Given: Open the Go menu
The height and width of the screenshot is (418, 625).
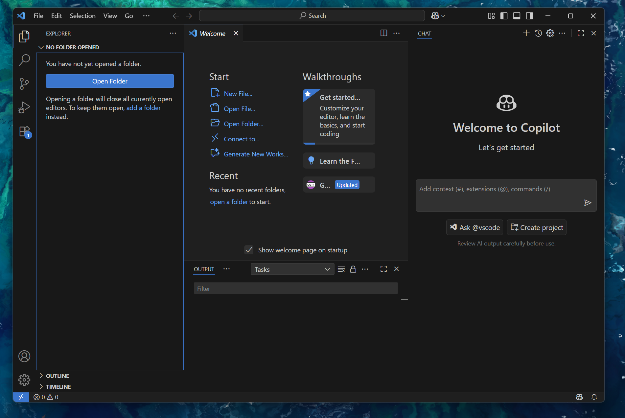Looking at the screenshot, I should coord(129,16).
